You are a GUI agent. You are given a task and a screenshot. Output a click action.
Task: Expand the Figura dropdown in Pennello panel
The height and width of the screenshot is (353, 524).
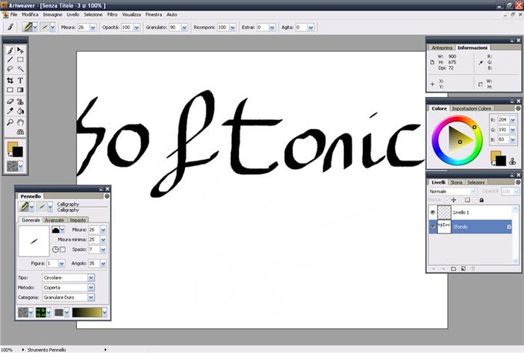pyautogui.click(x=62, y=263)
